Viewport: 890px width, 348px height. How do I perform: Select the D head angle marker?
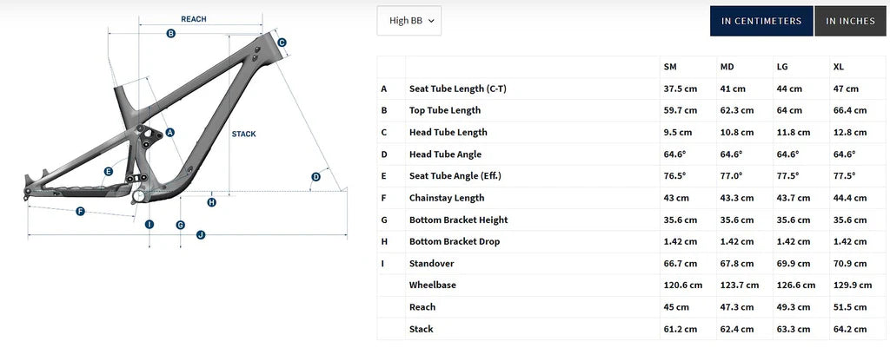pyautogui.click(x=315, y=177)
